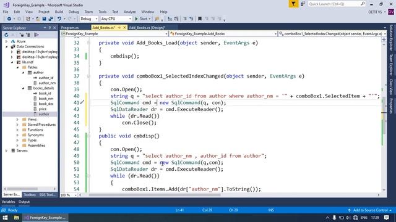396x222 pixels.
Task: Switch to the Toolbox tab
Action: coord(30,195)
